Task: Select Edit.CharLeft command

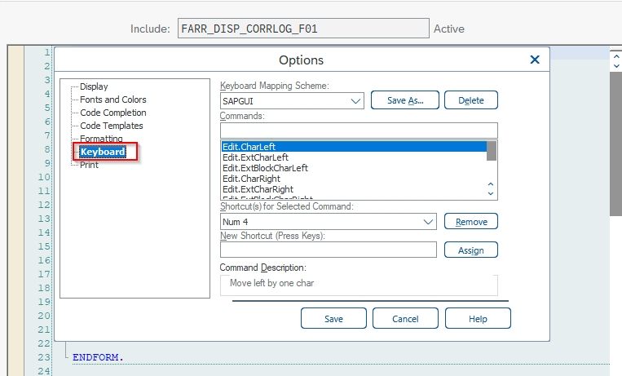Action: (x=354, y=147)
